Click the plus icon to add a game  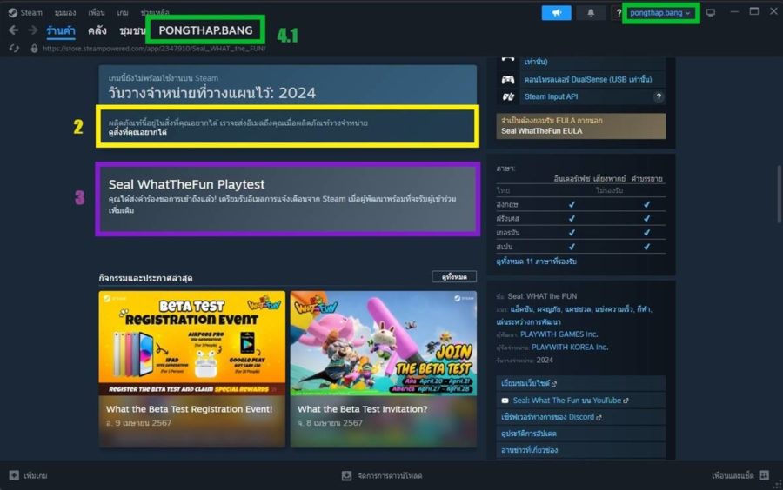14,475
